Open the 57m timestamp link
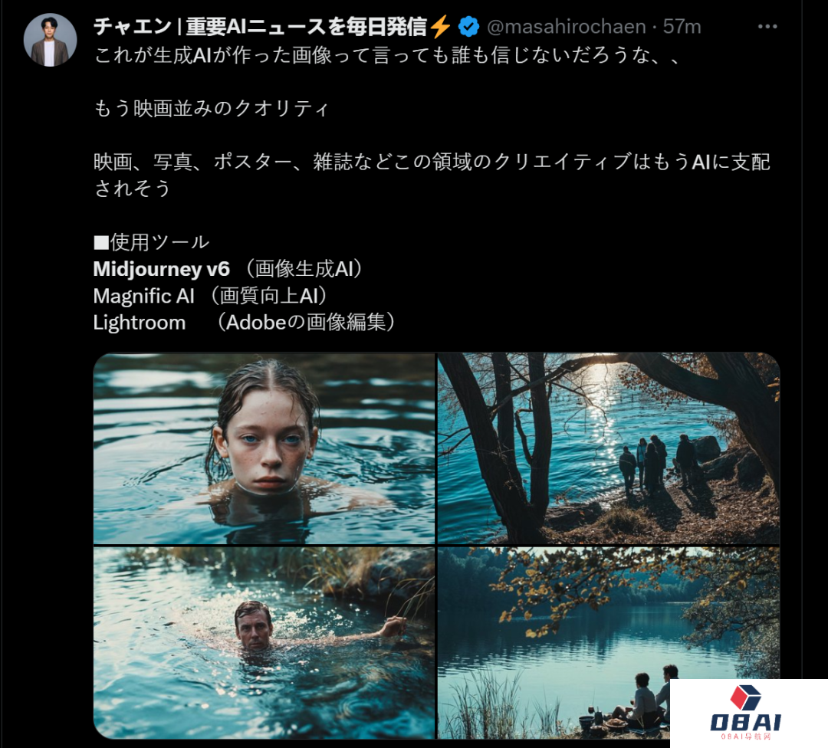 tap(682, 26)
